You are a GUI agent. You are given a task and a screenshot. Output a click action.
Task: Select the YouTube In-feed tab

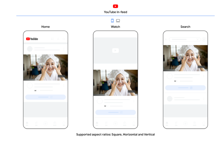(115, 12)
